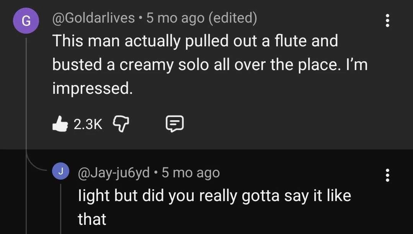Open the @Jay-ju6yd channel link
Viewport: 413px width, 234px height.
pyautogui.click(x=114, y=173)
